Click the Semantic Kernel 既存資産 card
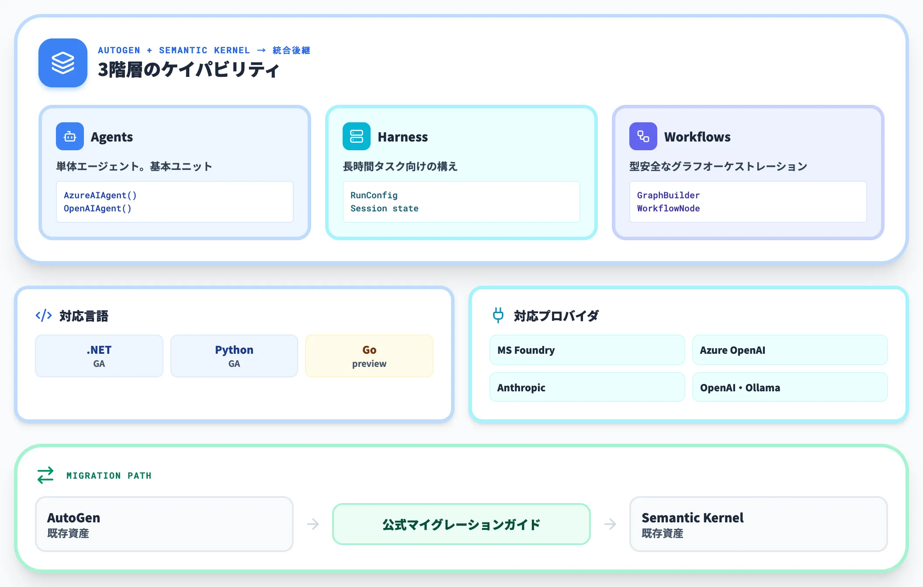923x587 pixels. (x=759, y=524)
